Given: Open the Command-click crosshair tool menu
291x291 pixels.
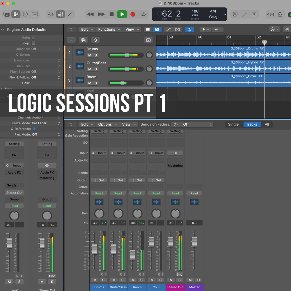Looking at the screenshot, I should 218,29.
